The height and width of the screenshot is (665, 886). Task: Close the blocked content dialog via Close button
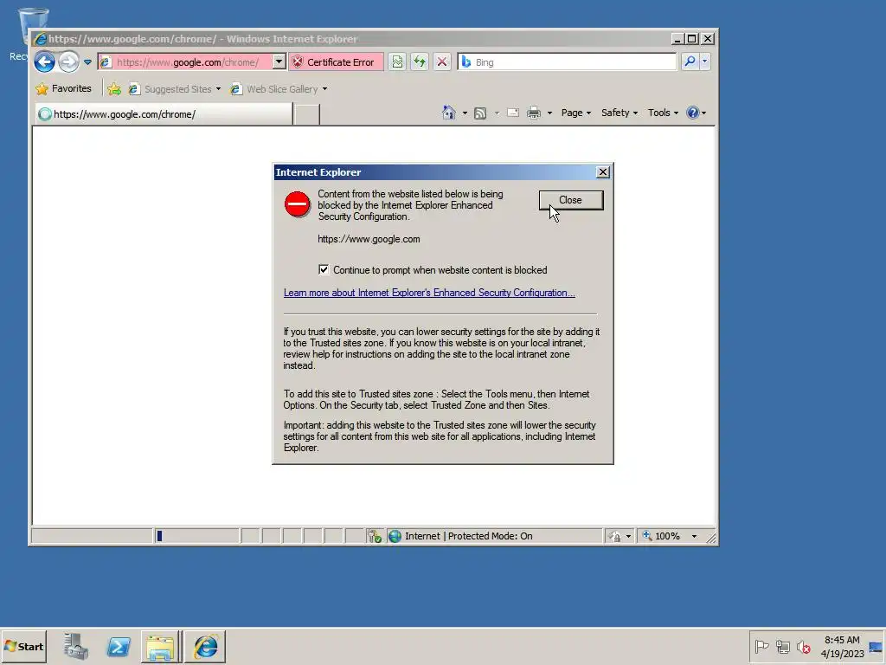click(571, 200)
